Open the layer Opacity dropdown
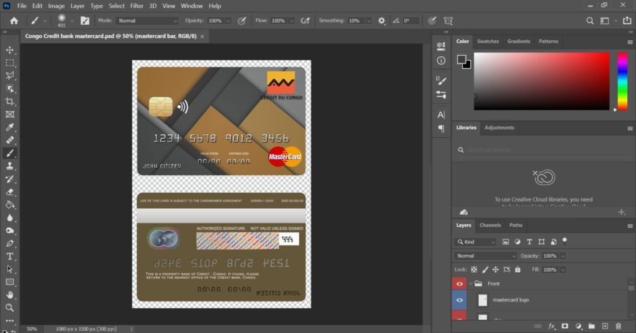The height and width of the screenshot is (333, 636). 563,256
